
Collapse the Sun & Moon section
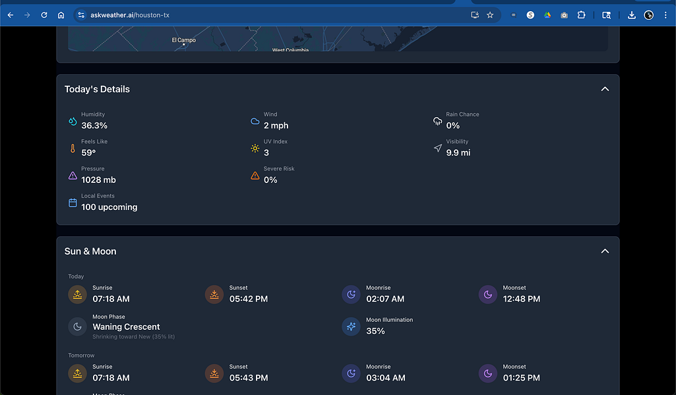(x=605, y=251)
